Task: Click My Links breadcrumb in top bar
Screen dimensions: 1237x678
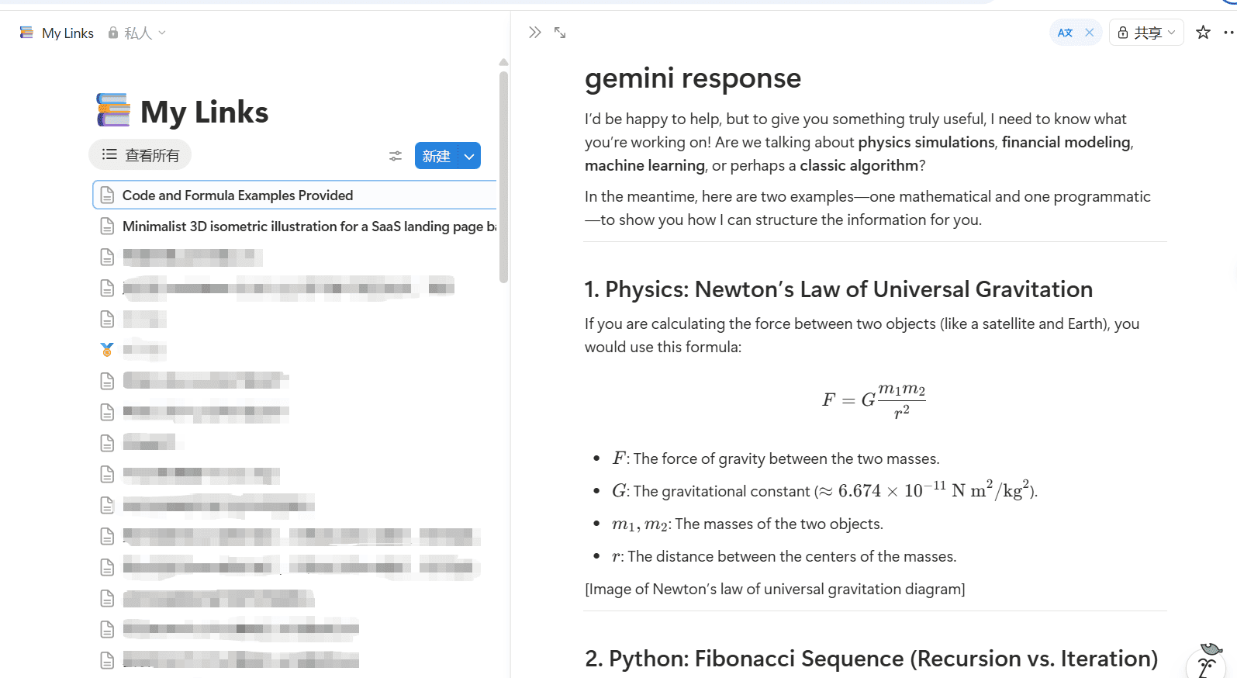Action: point(67,33)
